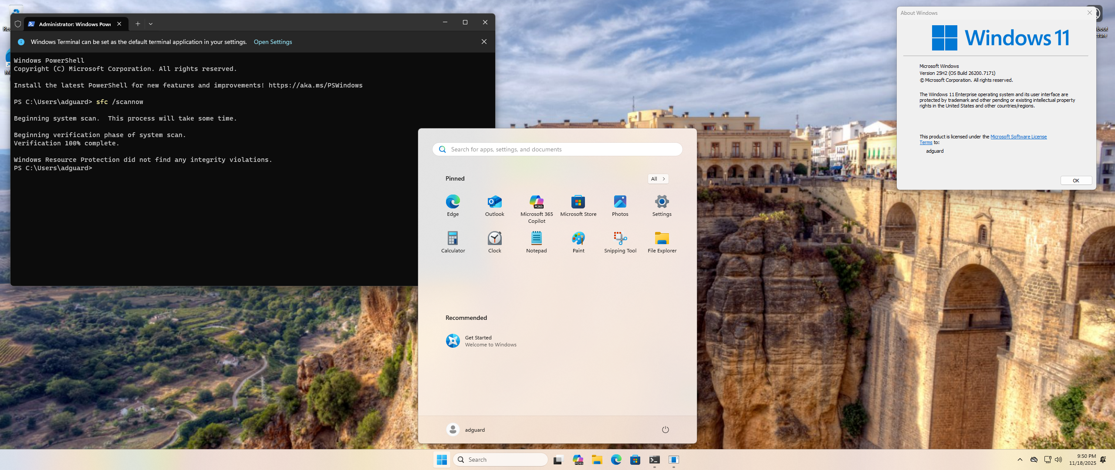
Task: Add a new terminal tab
Action: 138,24
